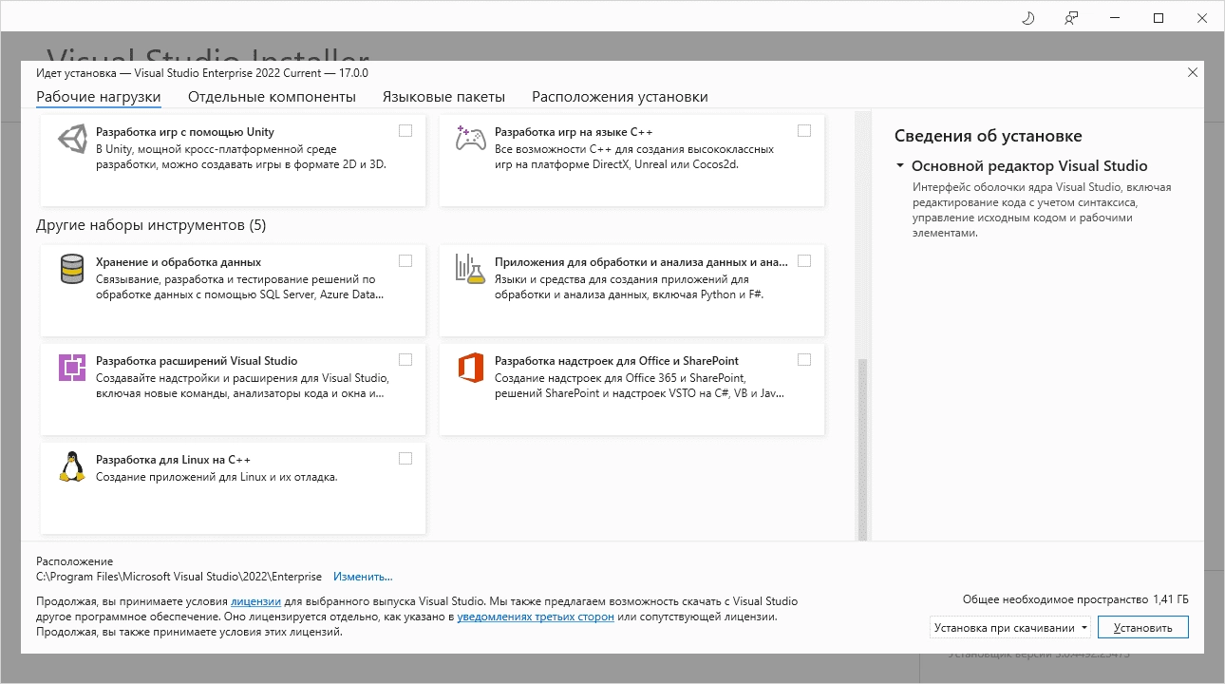Collapse the Основной редактор Visual Studio section
This screenshot has width=1225, height=684.
click(x=899, y=165)
